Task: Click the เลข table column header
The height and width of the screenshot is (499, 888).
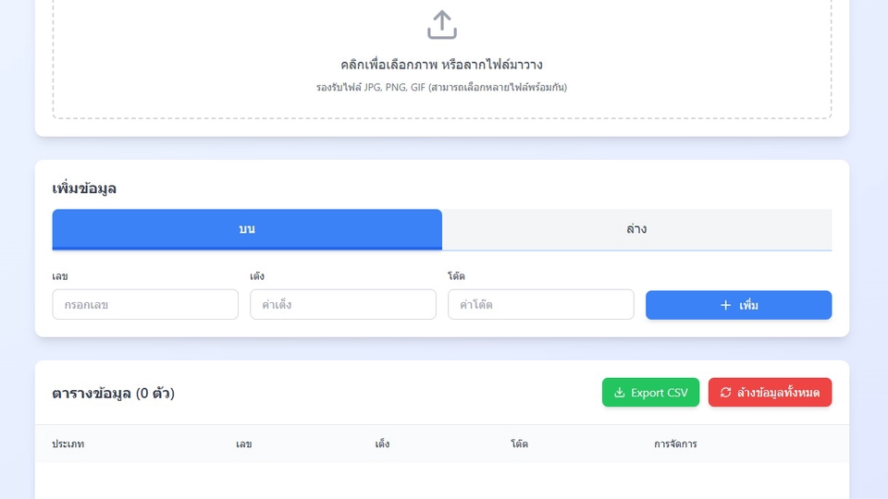Action: (x=244, y=444)
